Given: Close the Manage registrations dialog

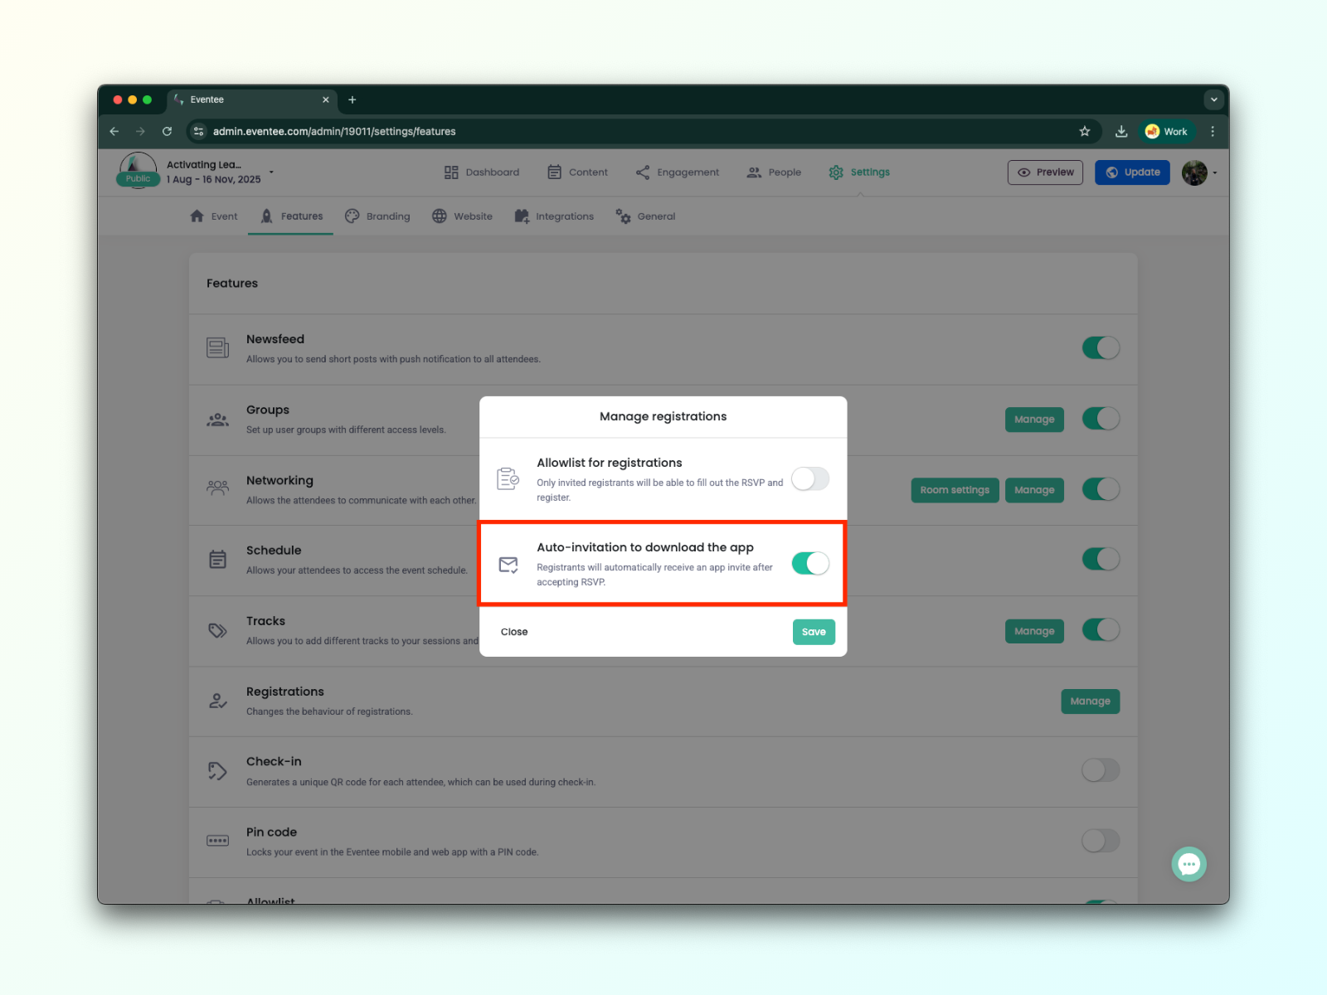Looking at the screenshot, I should click(514, 632).
